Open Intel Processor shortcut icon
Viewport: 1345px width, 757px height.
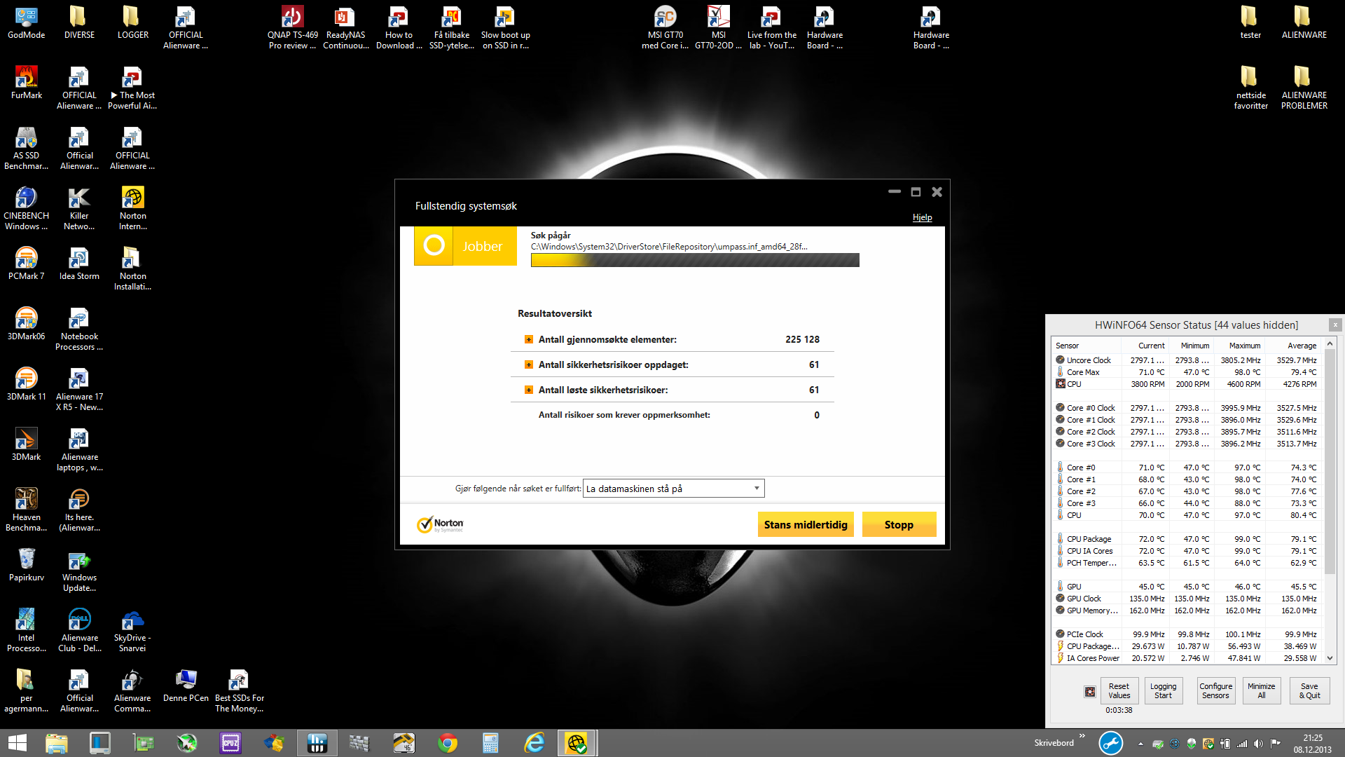pos(27,631)
